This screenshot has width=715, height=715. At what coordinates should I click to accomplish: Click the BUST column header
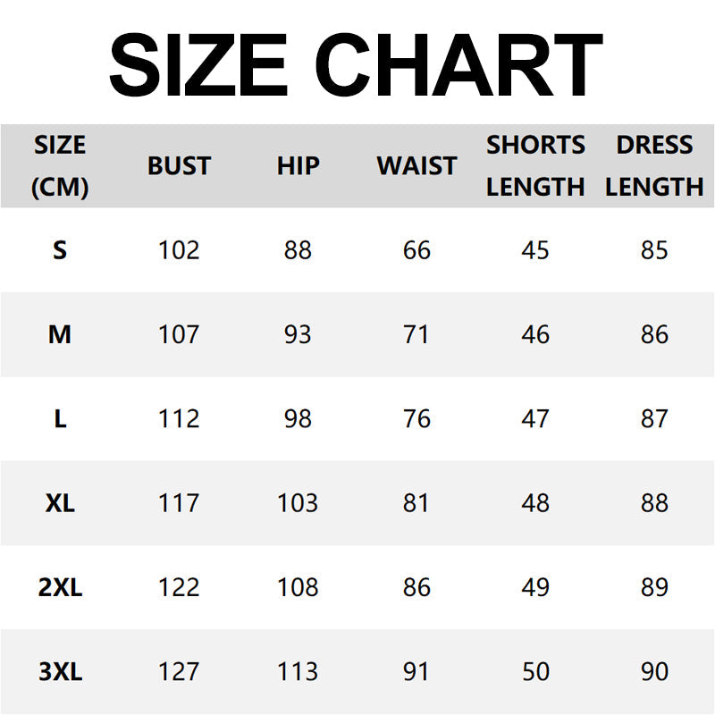click(179, 166)
